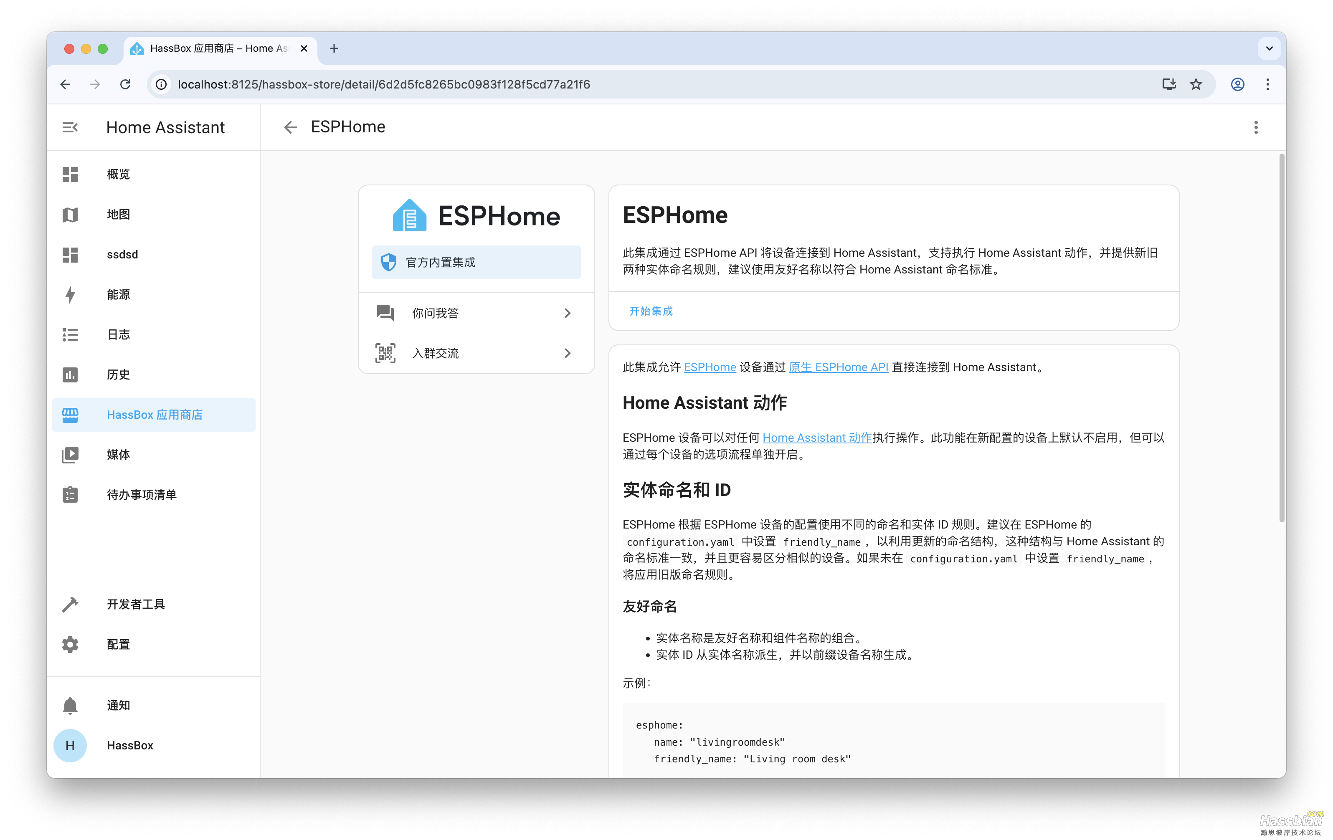This screenshot has height=840, width=1333.
Task: Open the Home Assistant 动作 link
Action: [x=817, y=438]
